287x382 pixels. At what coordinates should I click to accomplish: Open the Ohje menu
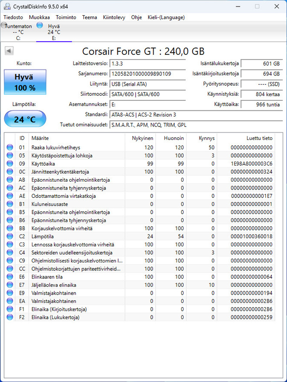(136, 17)
